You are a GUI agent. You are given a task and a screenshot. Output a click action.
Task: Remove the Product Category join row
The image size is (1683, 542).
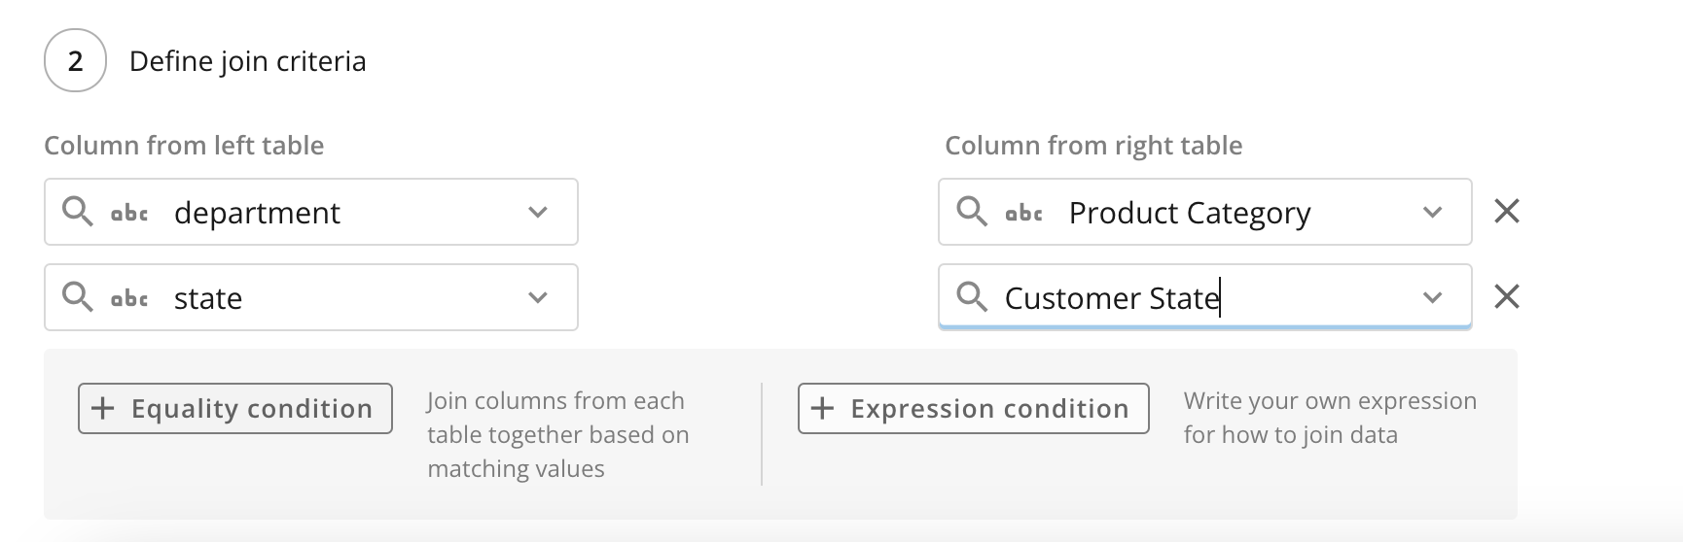coord(1506,211)
